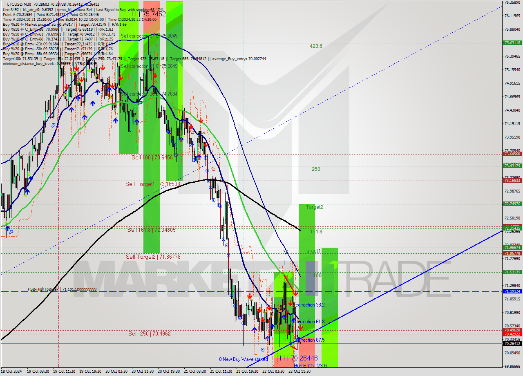The width and height of the screenshot is (523, 376).
Task: Click the 72.74970 green price tag
Action: 512,204
